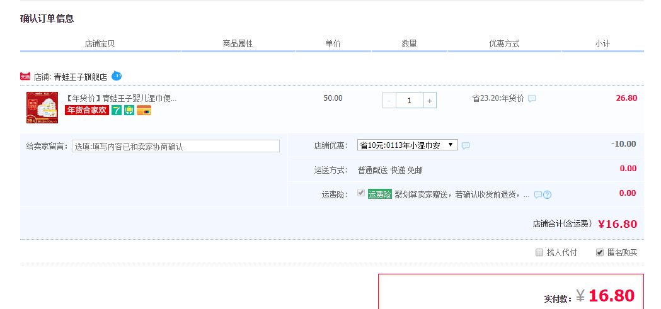Click the -10.00 shop discount amount
This screenshot has width=661, height=309.
coord(623,144)
